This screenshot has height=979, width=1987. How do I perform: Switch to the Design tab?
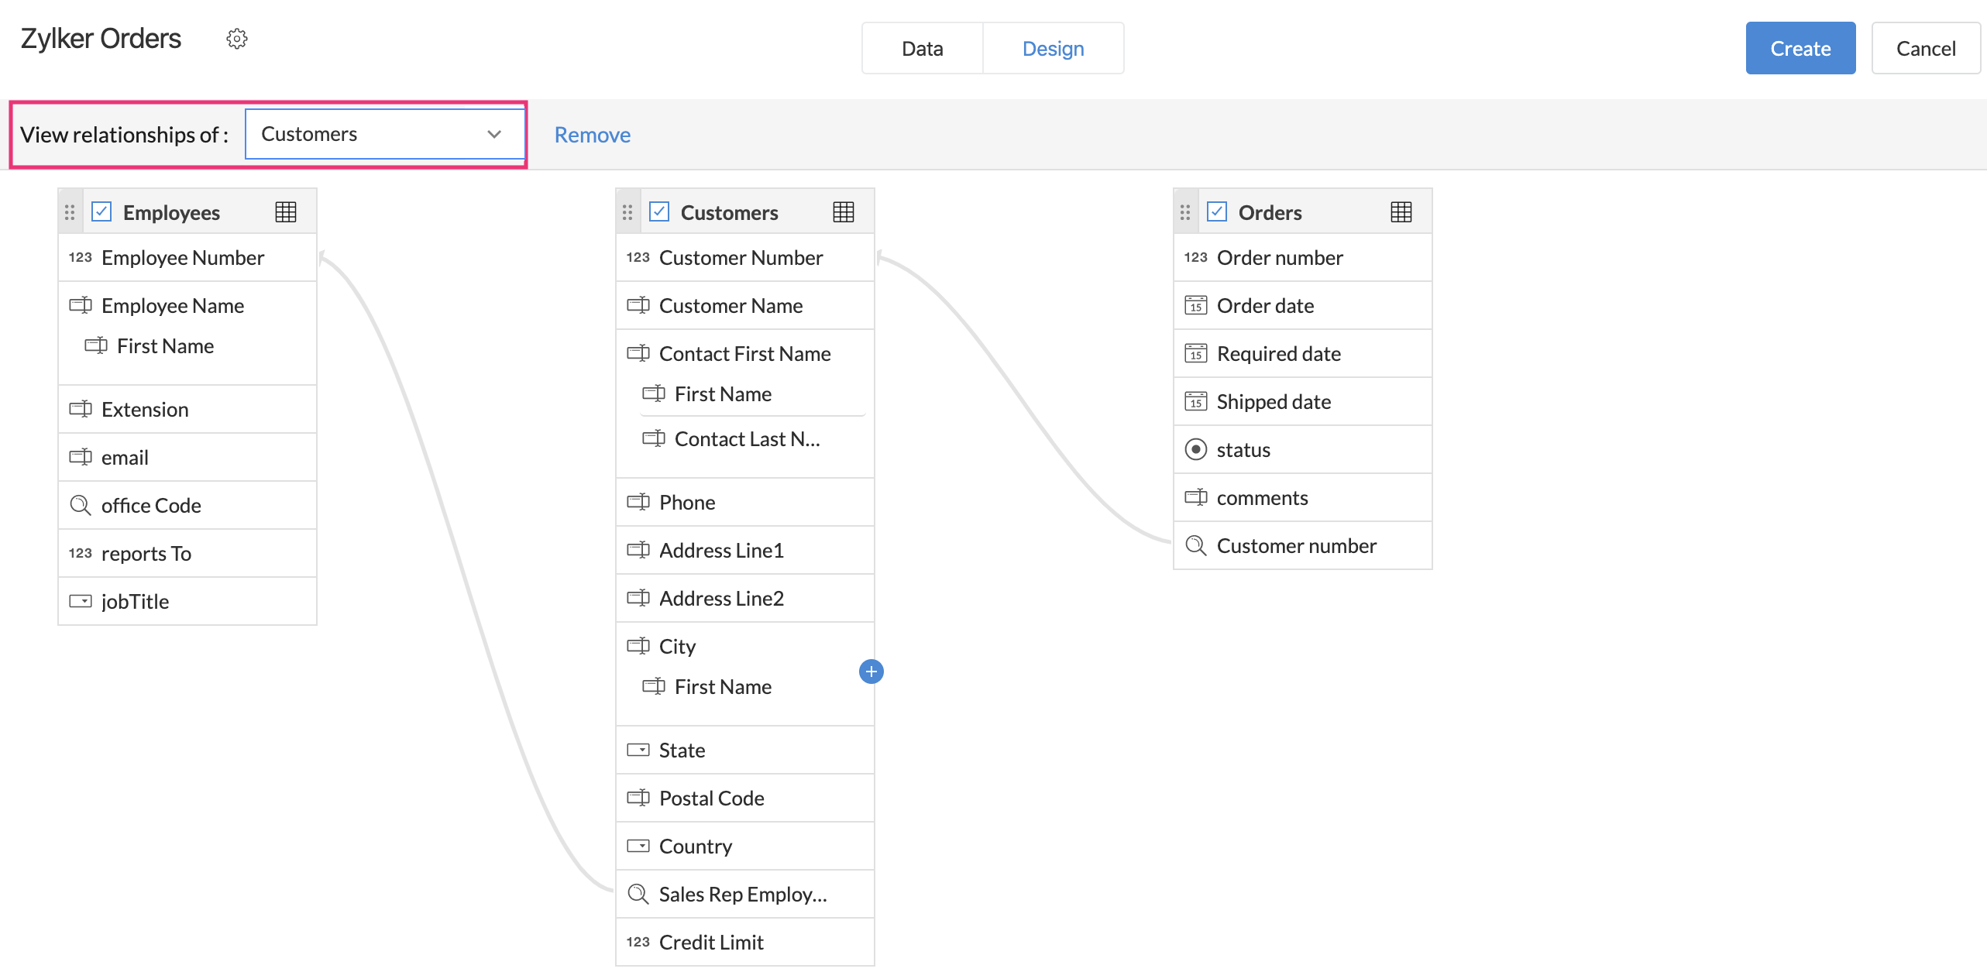[1053, 48]
